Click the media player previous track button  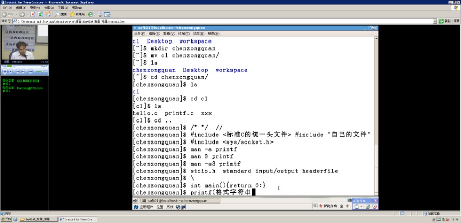tap(17, 71)
